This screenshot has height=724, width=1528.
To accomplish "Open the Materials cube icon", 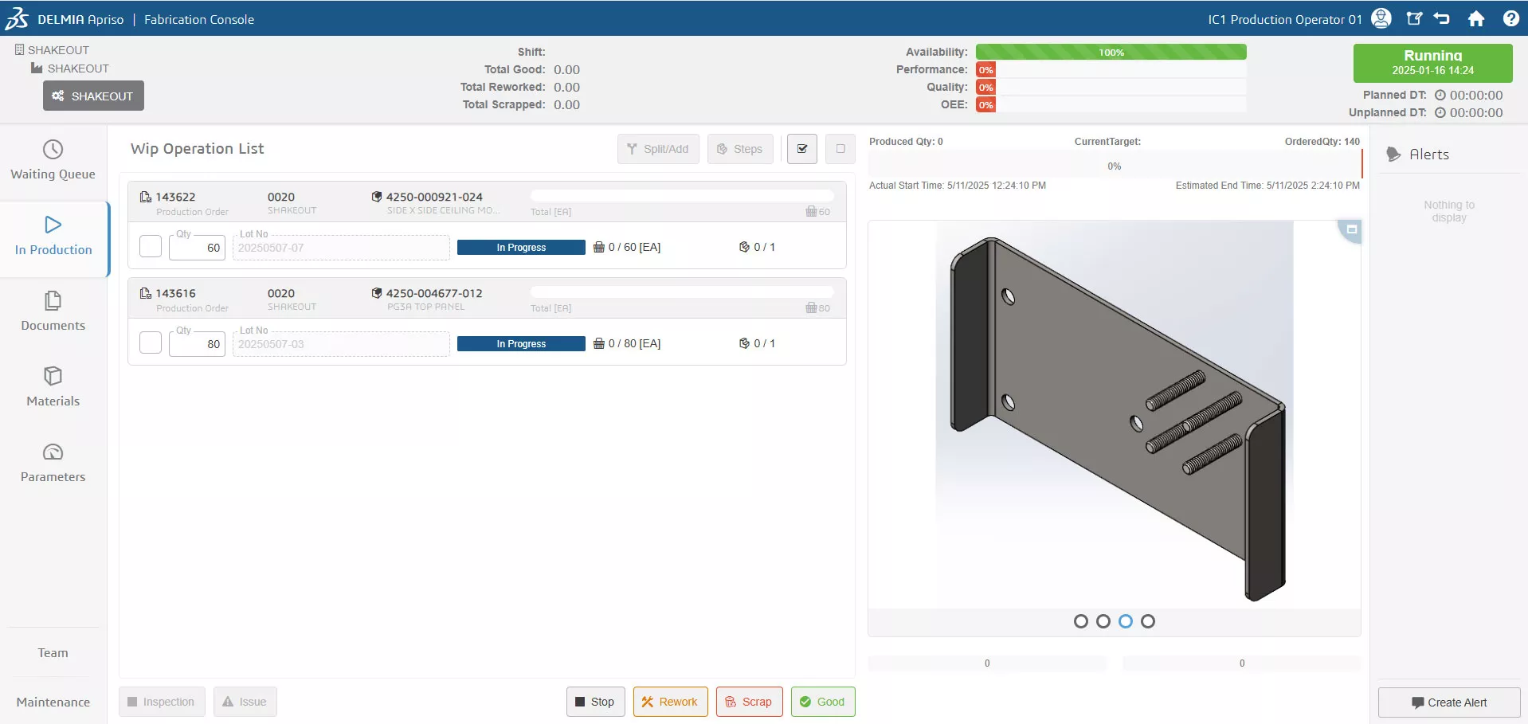I will pyautogui.click(x=53, y=376).
